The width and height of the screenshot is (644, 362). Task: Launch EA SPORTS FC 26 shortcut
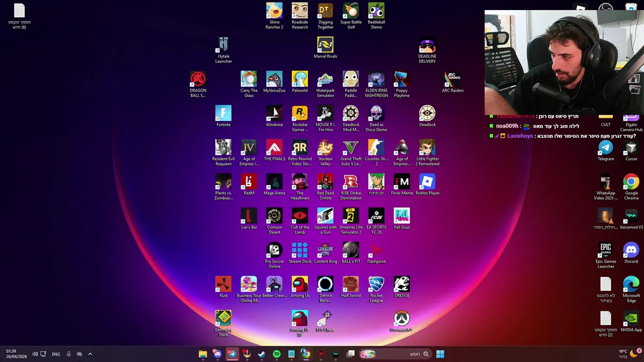point(376,221)
